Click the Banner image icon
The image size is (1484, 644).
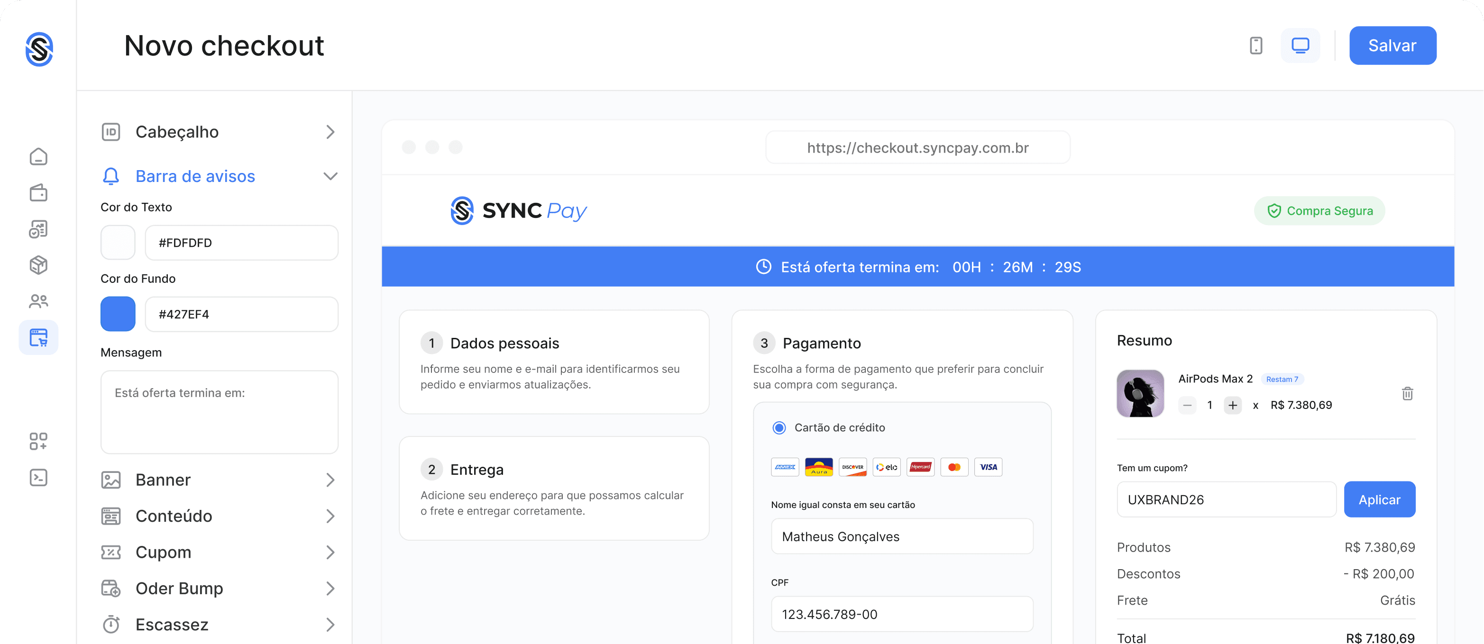pos(110,480)
